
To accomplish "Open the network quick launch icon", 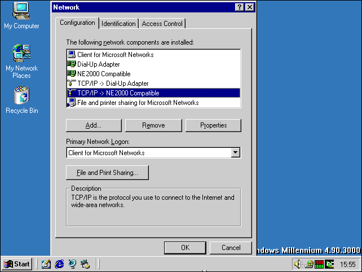I will [85, 264].
